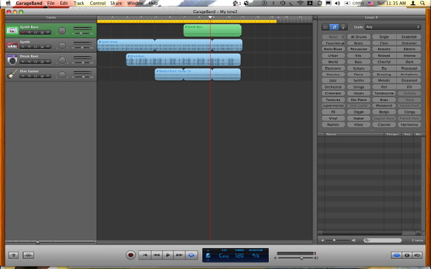
Task: Open the volume menu bar icon
Action: click(x=337, y=3)
